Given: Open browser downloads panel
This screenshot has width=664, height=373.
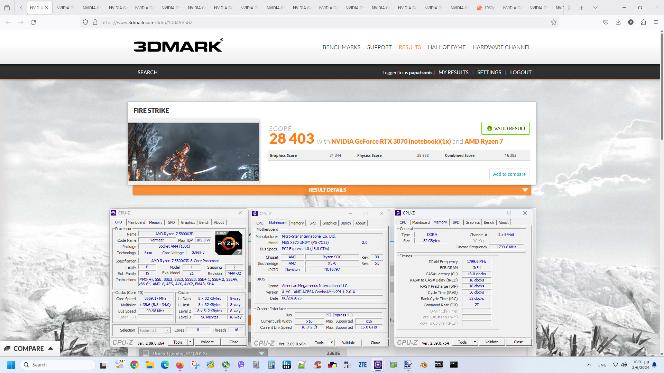Looking at the screenshot, I should coord(618,22).
